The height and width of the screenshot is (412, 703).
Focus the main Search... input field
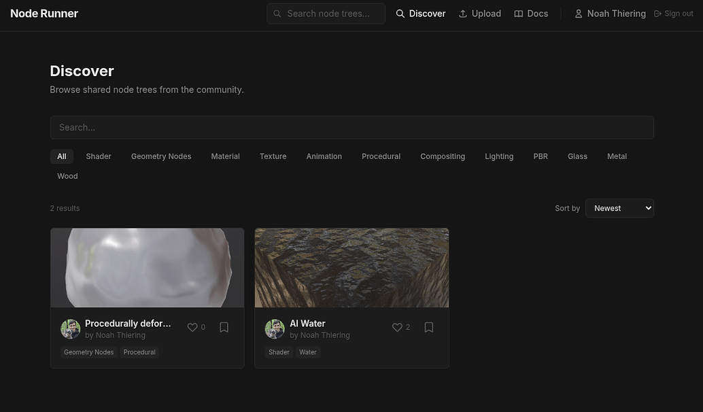pyautogui.click(x=352, y=127)
